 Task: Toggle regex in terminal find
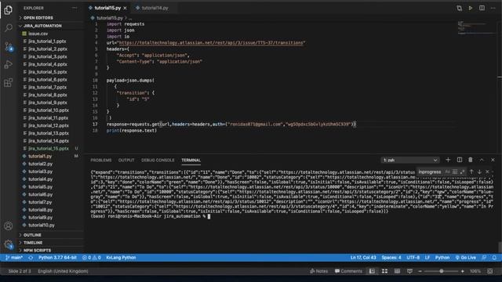pos(462,172)
